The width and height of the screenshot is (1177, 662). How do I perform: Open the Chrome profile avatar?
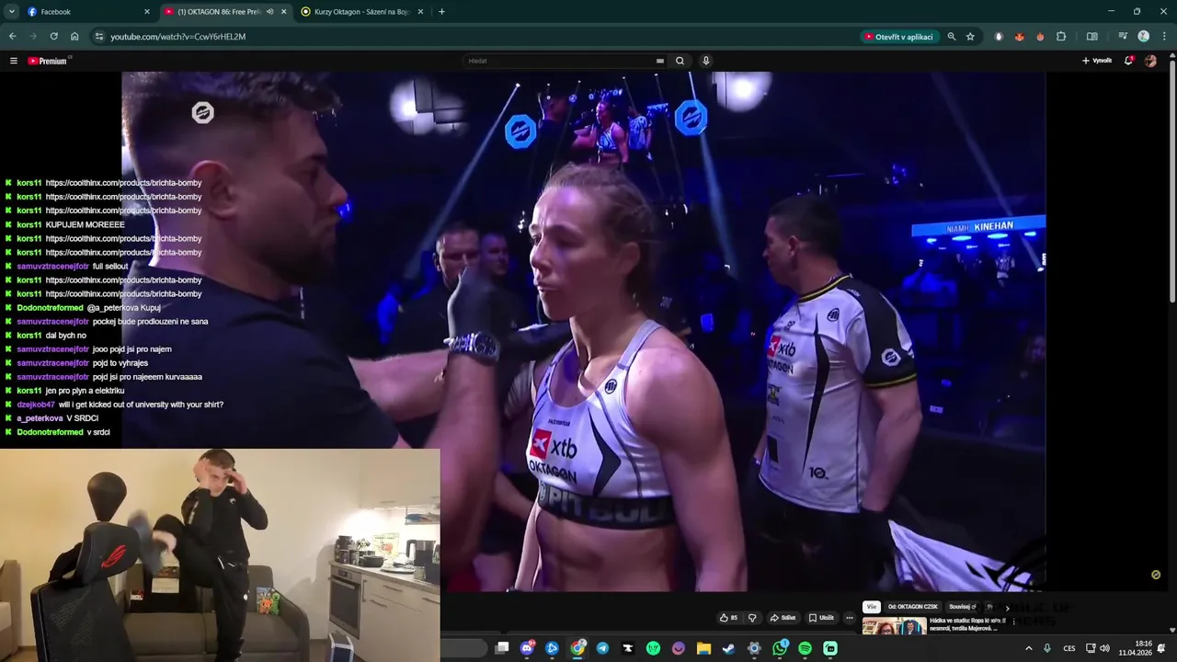coord(1143,37)
